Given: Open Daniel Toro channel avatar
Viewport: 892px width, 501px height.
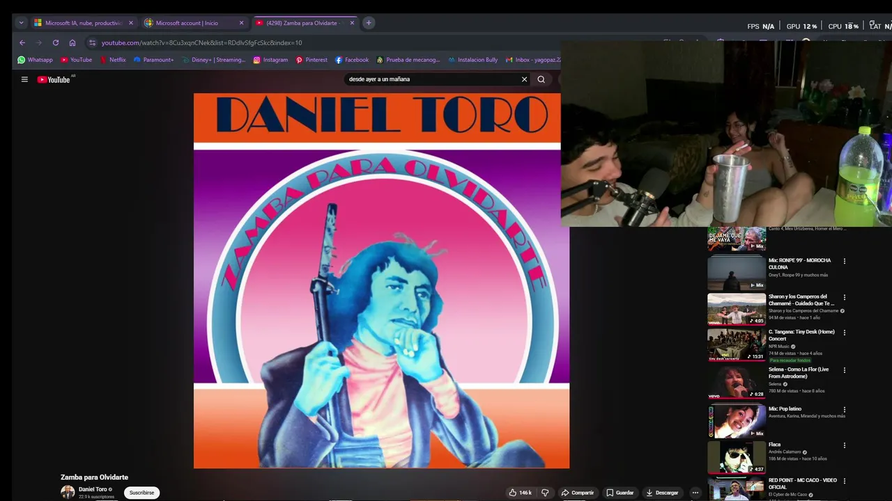Looking at the screenshot, I should pos(68,492).
